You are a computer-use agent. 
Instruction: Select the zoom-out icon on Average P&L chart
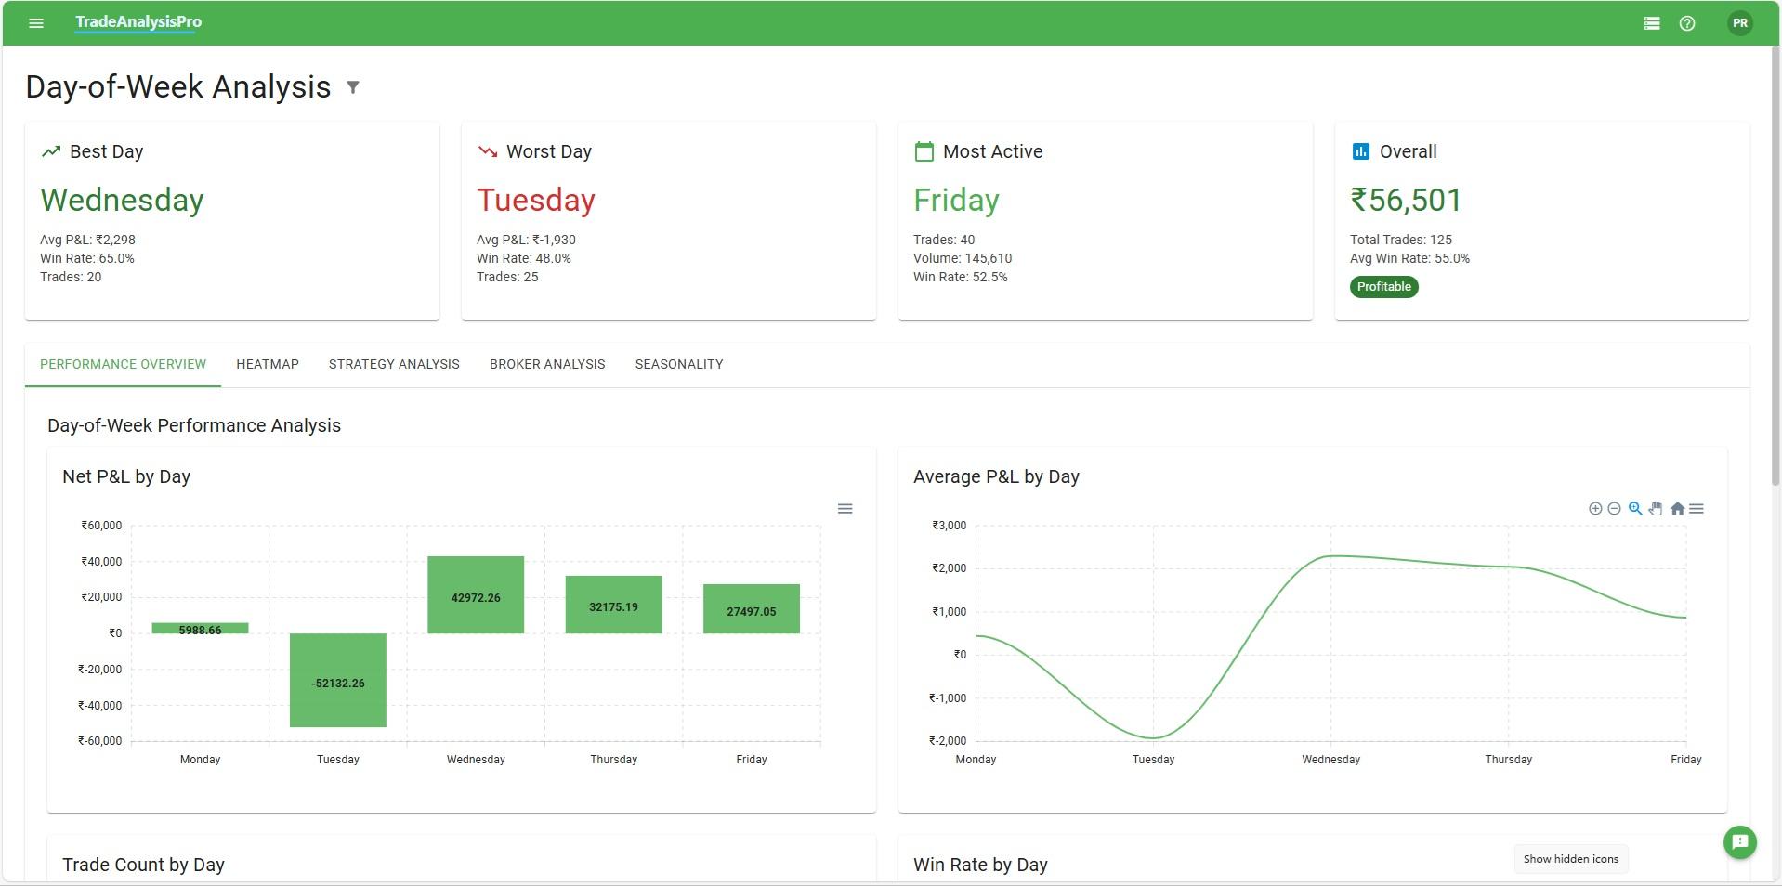(x=1614, y=508)
